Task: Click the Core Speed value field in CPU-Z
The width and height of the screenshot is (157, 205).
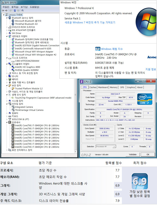Action: pos(104,129)
